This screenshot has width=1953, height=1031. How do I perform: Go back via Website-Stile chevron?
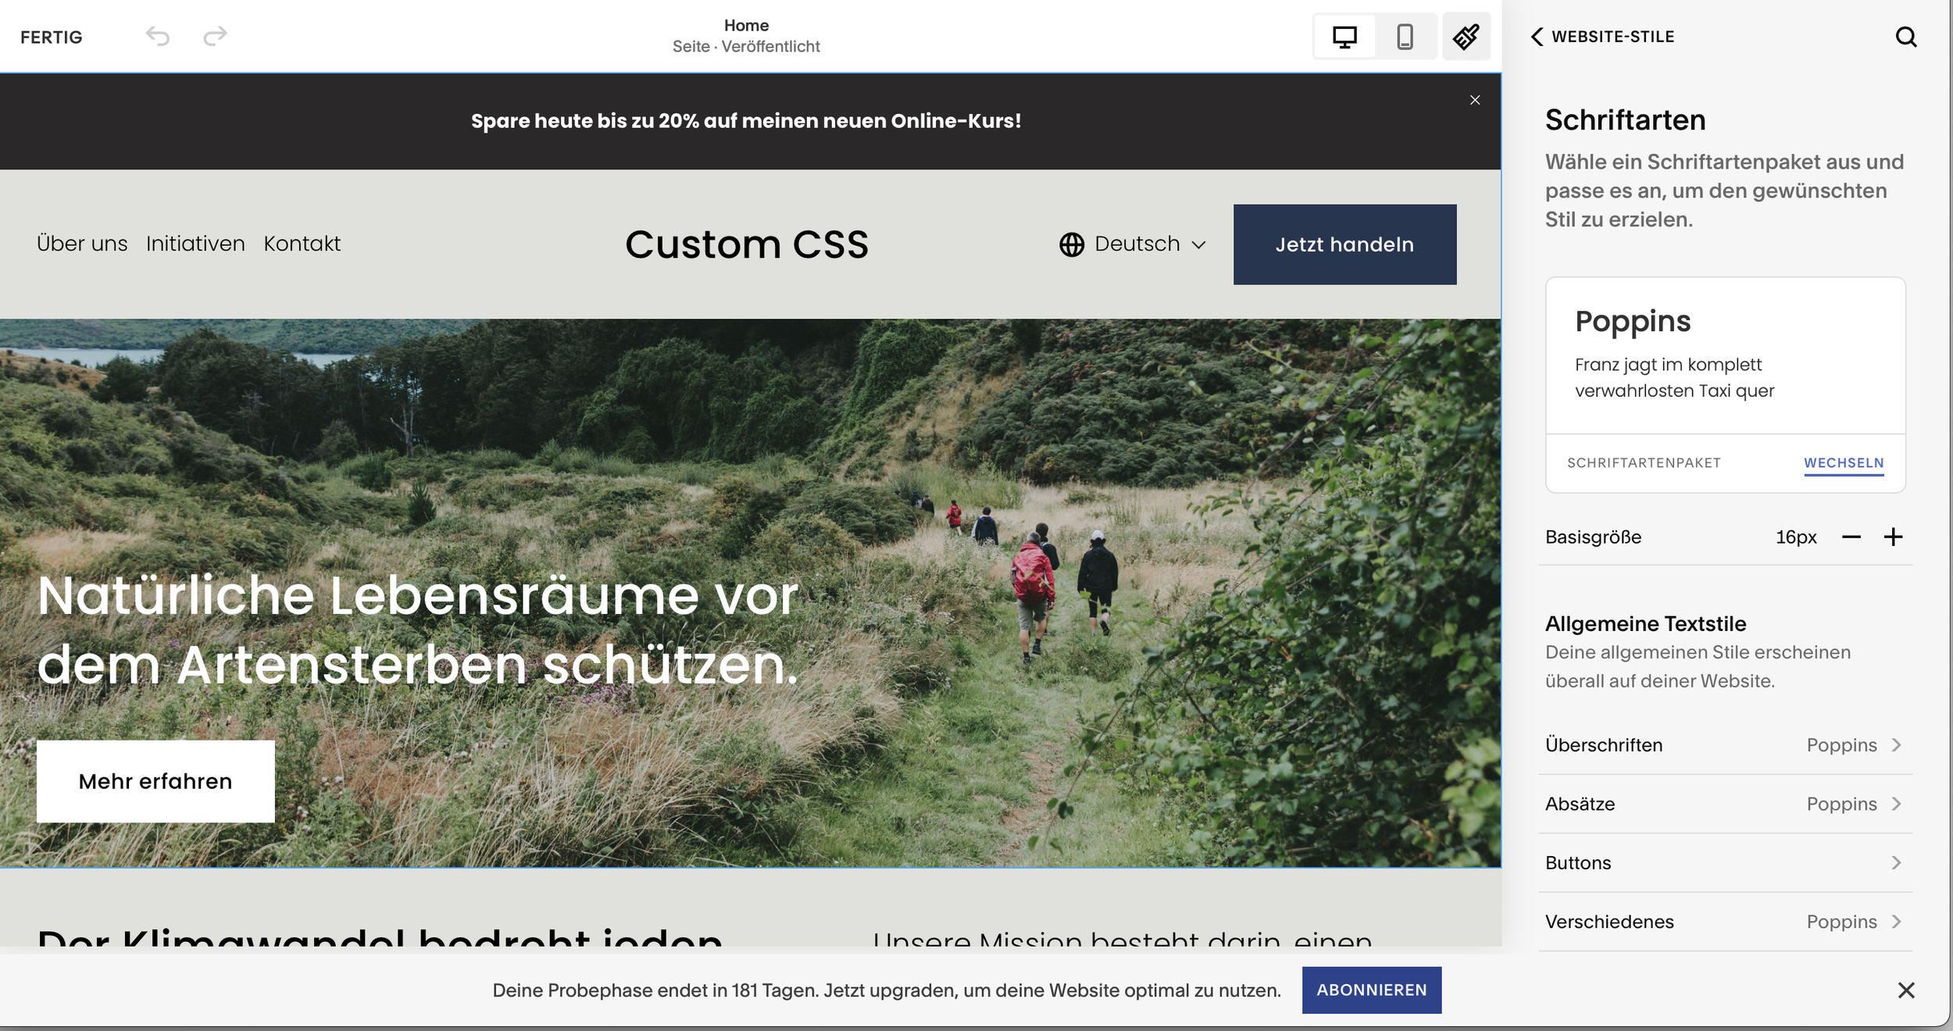tap(1537, 37)
